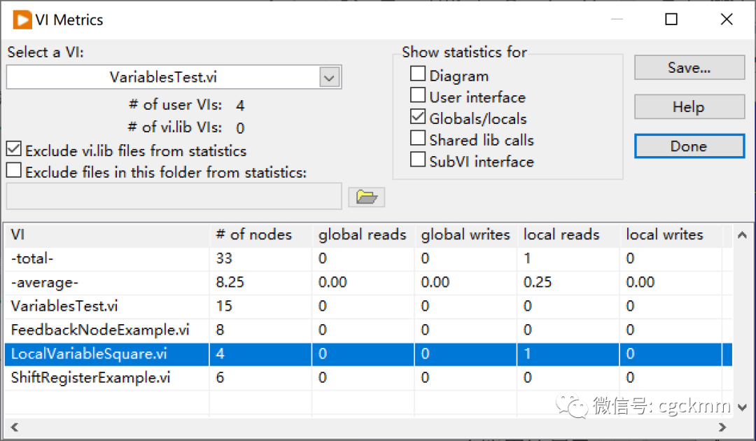Toggle the Diagram statistics checkbox
The width and height of the screenshot is (756, 441).
[418, 74]
